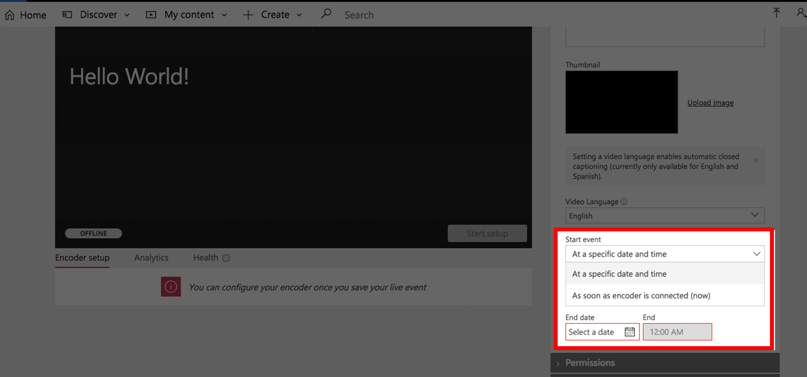Click the End date field
This screenshot has height=377, width=807.
(x=602, y=332)
